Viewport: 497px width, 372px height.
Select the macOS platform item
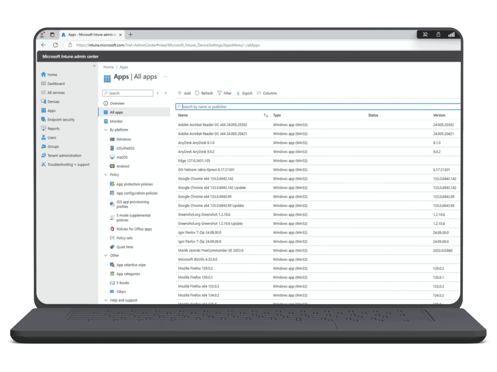[x=119, y=157]
